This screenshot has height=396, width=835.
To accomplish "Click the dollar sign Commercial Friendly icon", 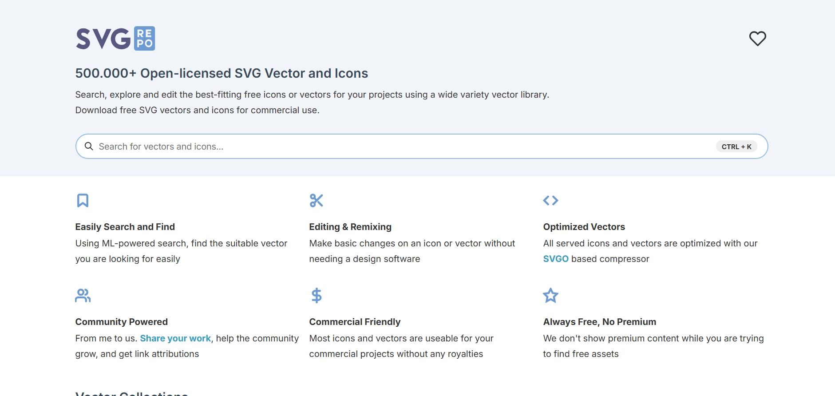I will [317, 296].
